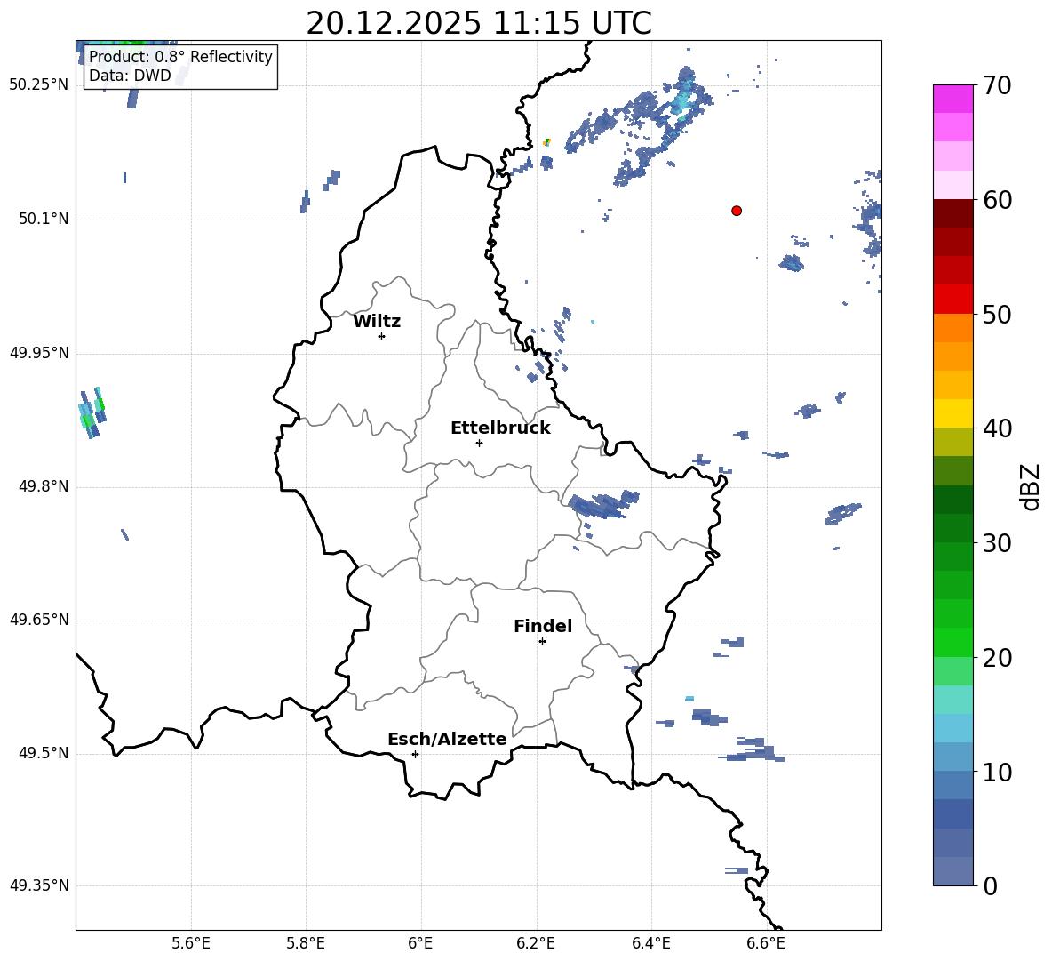
Task: Click the 6.6°E longitude label
Action: (766, 943)
